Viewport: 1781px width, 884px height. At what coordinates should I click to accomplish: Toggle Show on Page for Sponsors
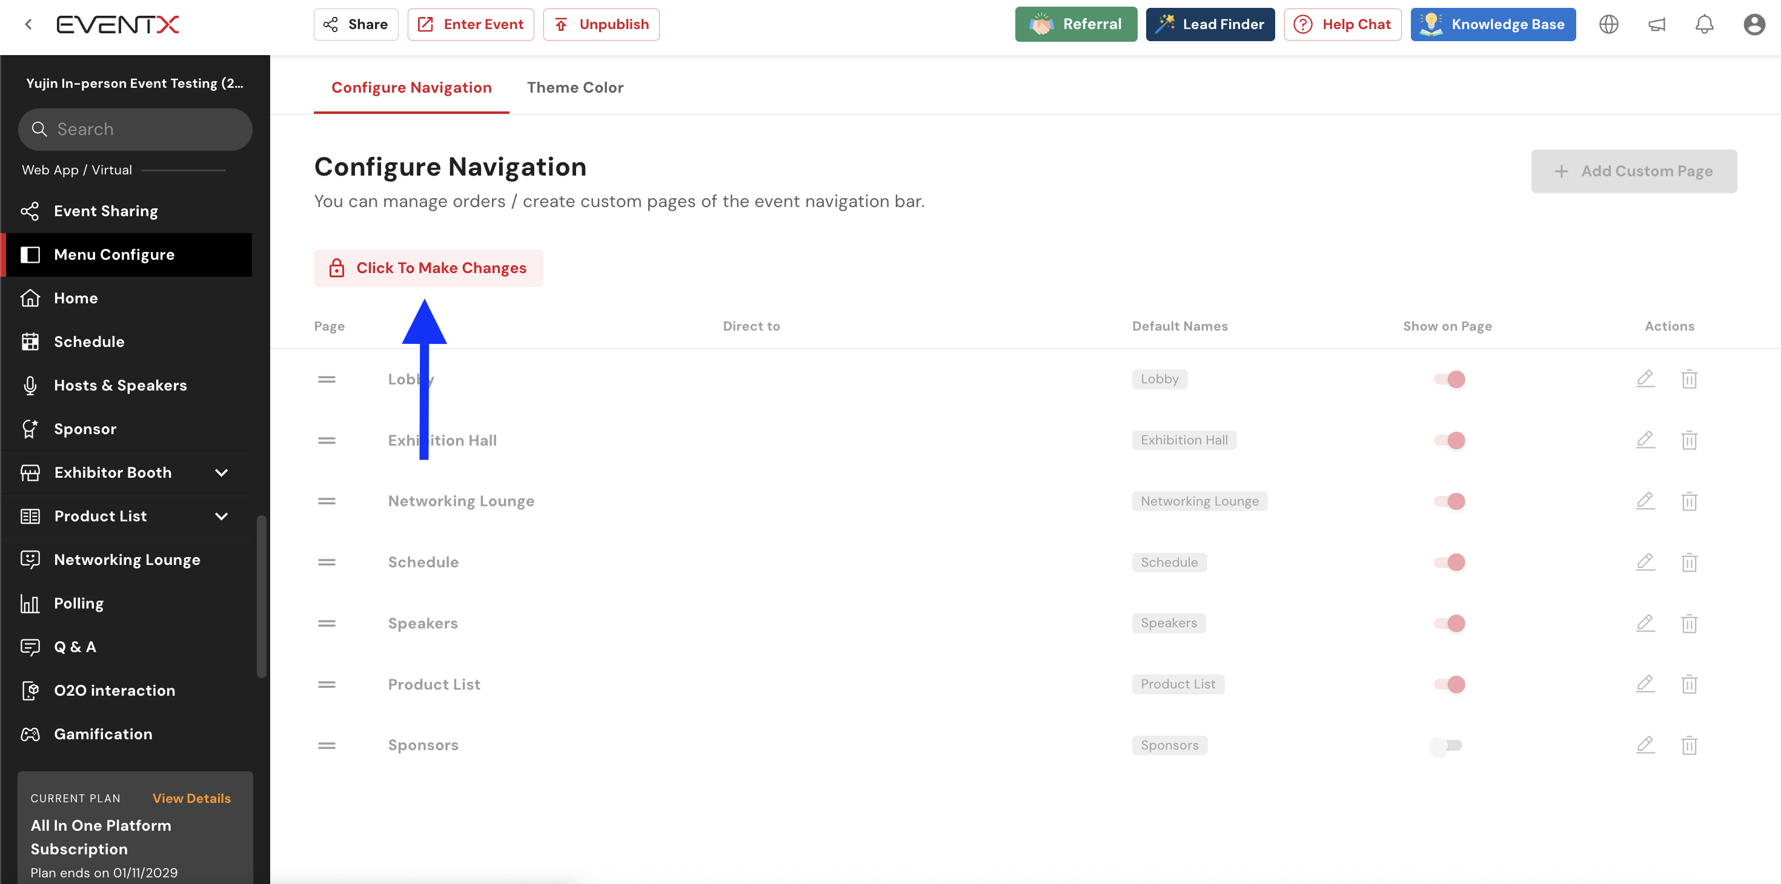(x=1447, y=745)
